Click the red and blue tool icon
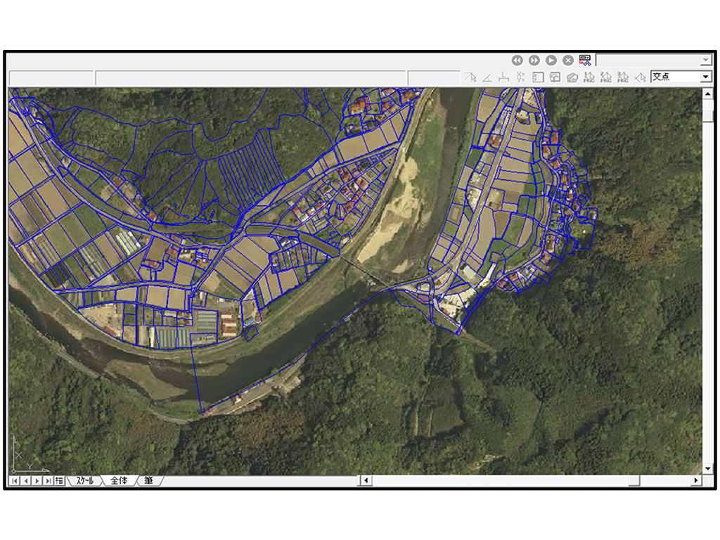This screenshot has height=540, width=720. [585, 60]
